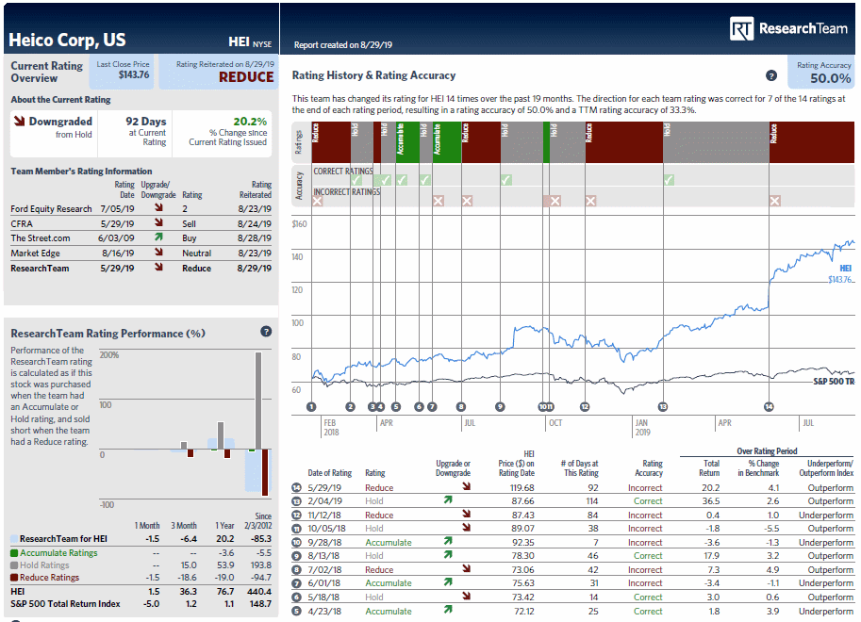Click the 50.0% Rating Accuracy value
861x622 pixels.
click(830, 78)
